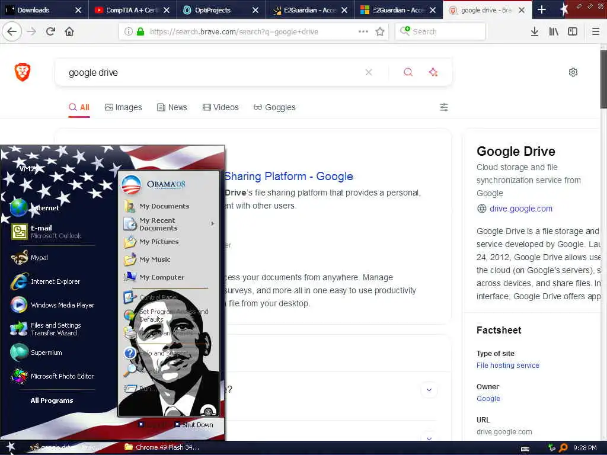This screenshot has width=607, height=455.
Task: Open the browser home page
Action: pos(69,32)
